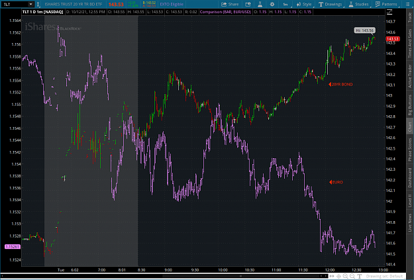Click the EURO chart annotation

coord(336,182)
